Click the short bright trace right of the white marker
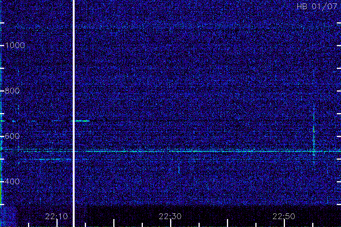The width and height of the screenshot is (341, 227). [x=82, y=121]
